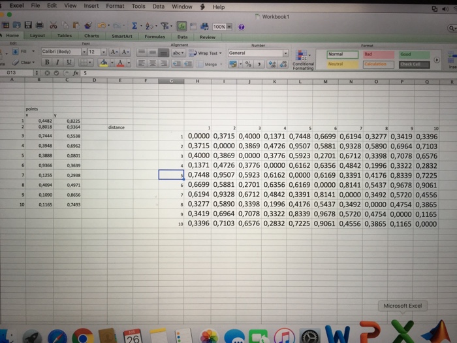Click the Percent Style button

tap(248, 64)
